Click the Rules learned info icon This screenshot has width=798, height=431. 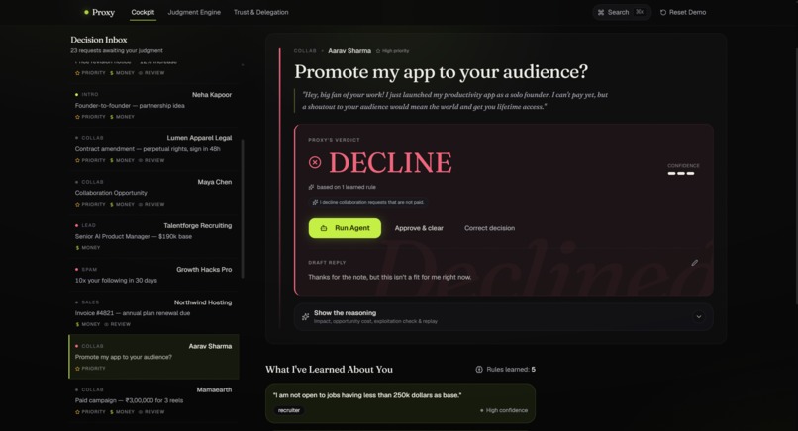click(479, 370)
